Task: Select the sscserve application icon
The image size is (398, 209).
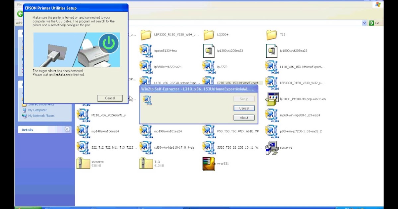Action: coord(272,148)
